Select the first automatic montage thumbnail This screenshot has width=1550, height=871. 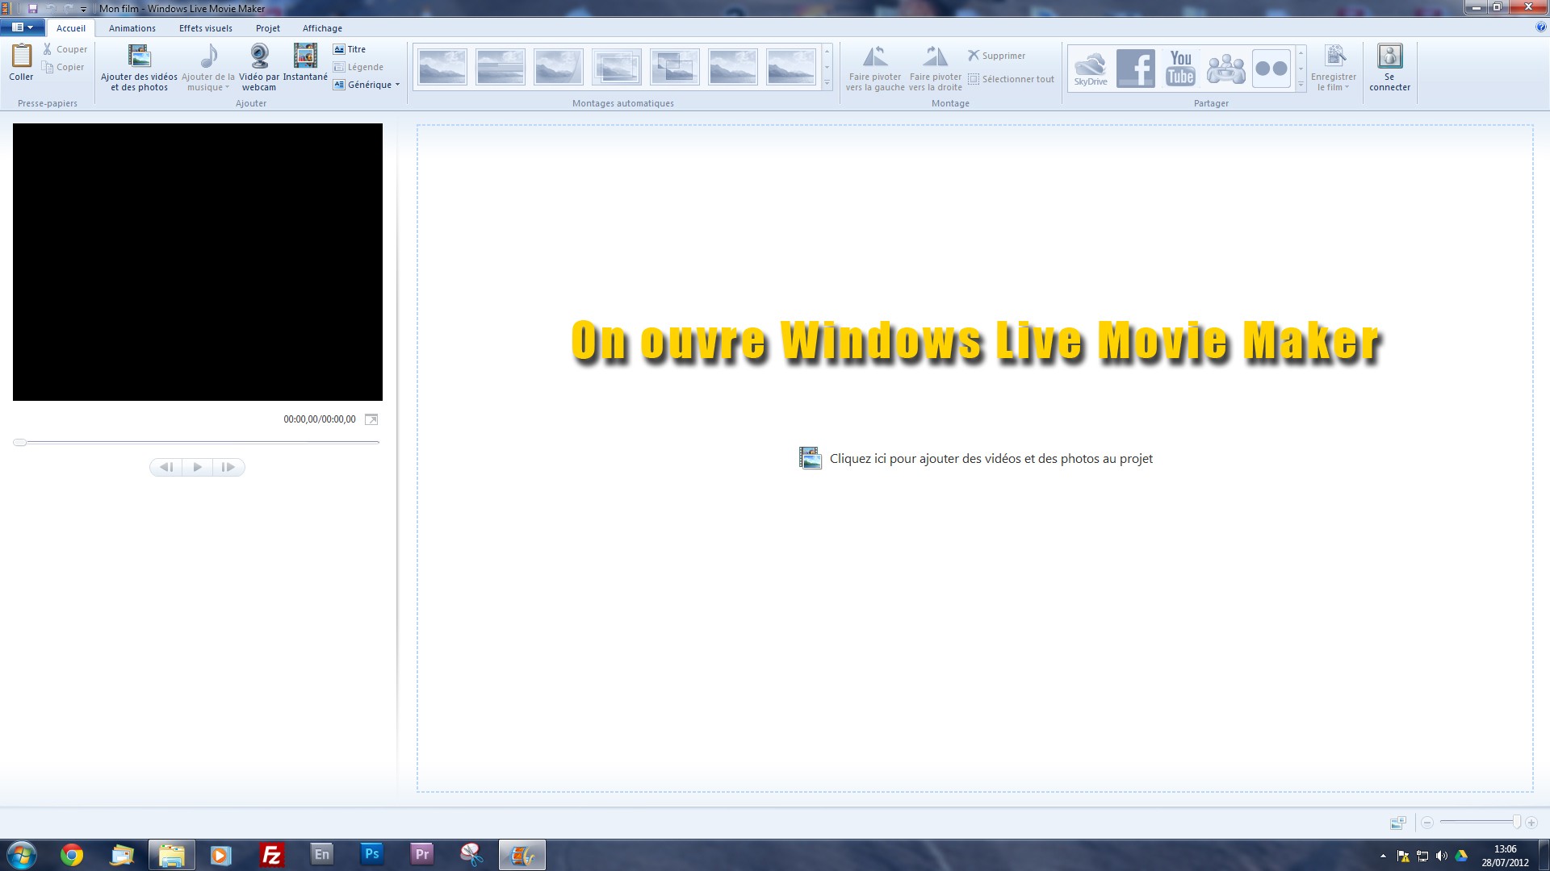[442, 67]
